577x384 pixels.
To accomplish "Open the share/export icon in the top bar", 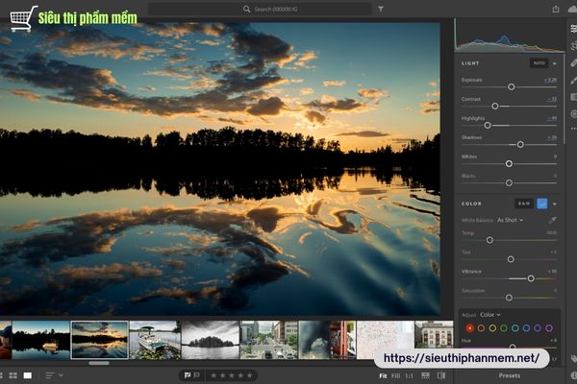I will tap(556, 9).
